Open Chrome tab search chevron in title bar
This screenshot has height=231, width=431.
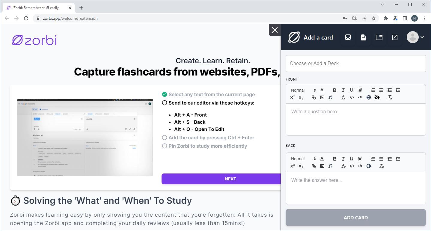(x=382, y=4)
